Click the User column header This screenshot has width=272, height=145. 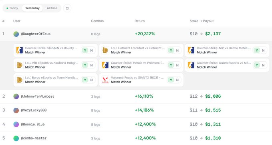(17, 21)
